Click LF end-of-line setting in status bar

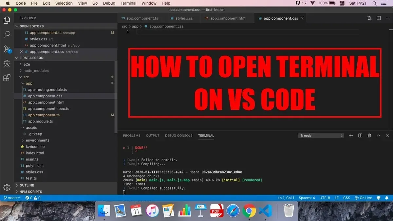coord(337,198)
